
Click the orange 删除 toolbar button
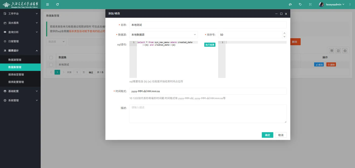click(295, 42)
